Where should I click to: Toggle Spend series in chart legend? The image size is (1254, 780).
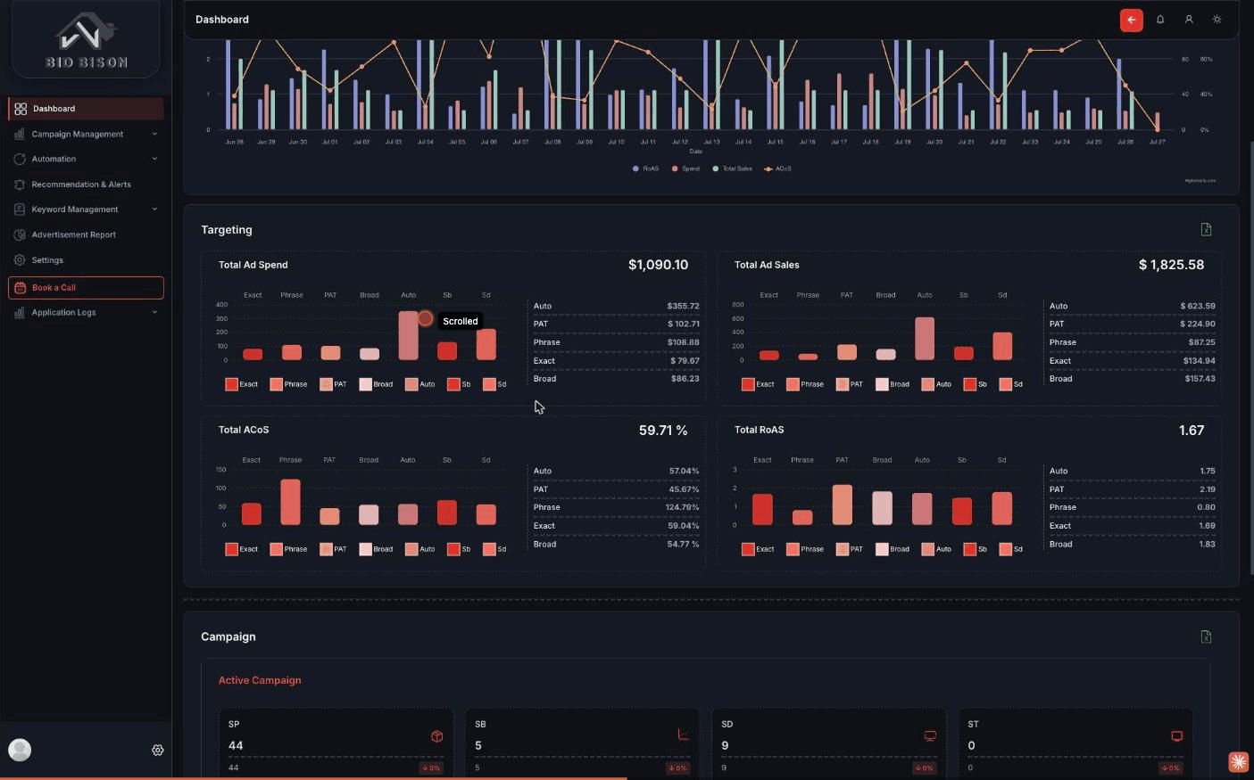(686, 168)
